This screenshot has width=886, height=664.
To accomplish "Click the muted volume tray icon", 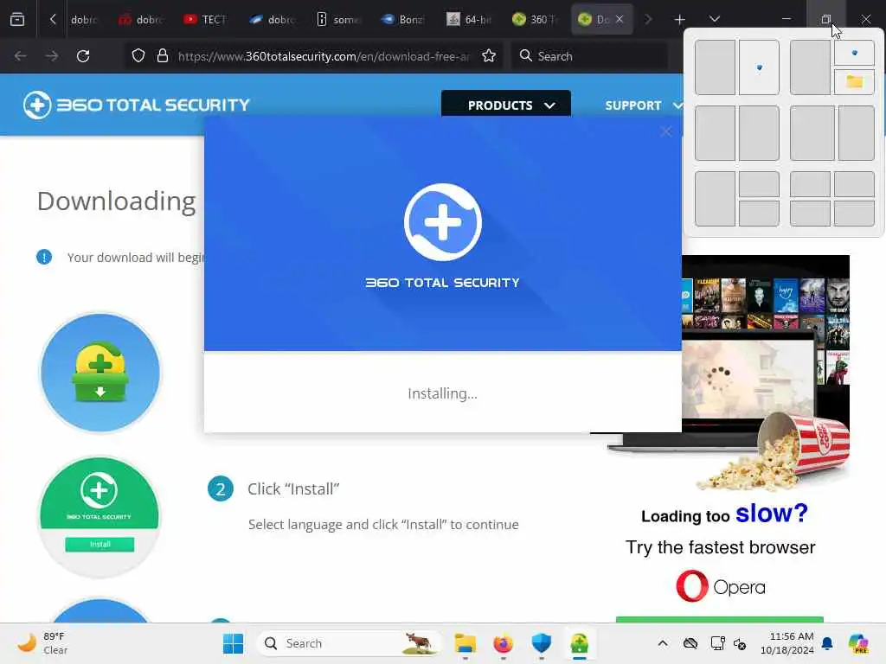I will point(740,643).
